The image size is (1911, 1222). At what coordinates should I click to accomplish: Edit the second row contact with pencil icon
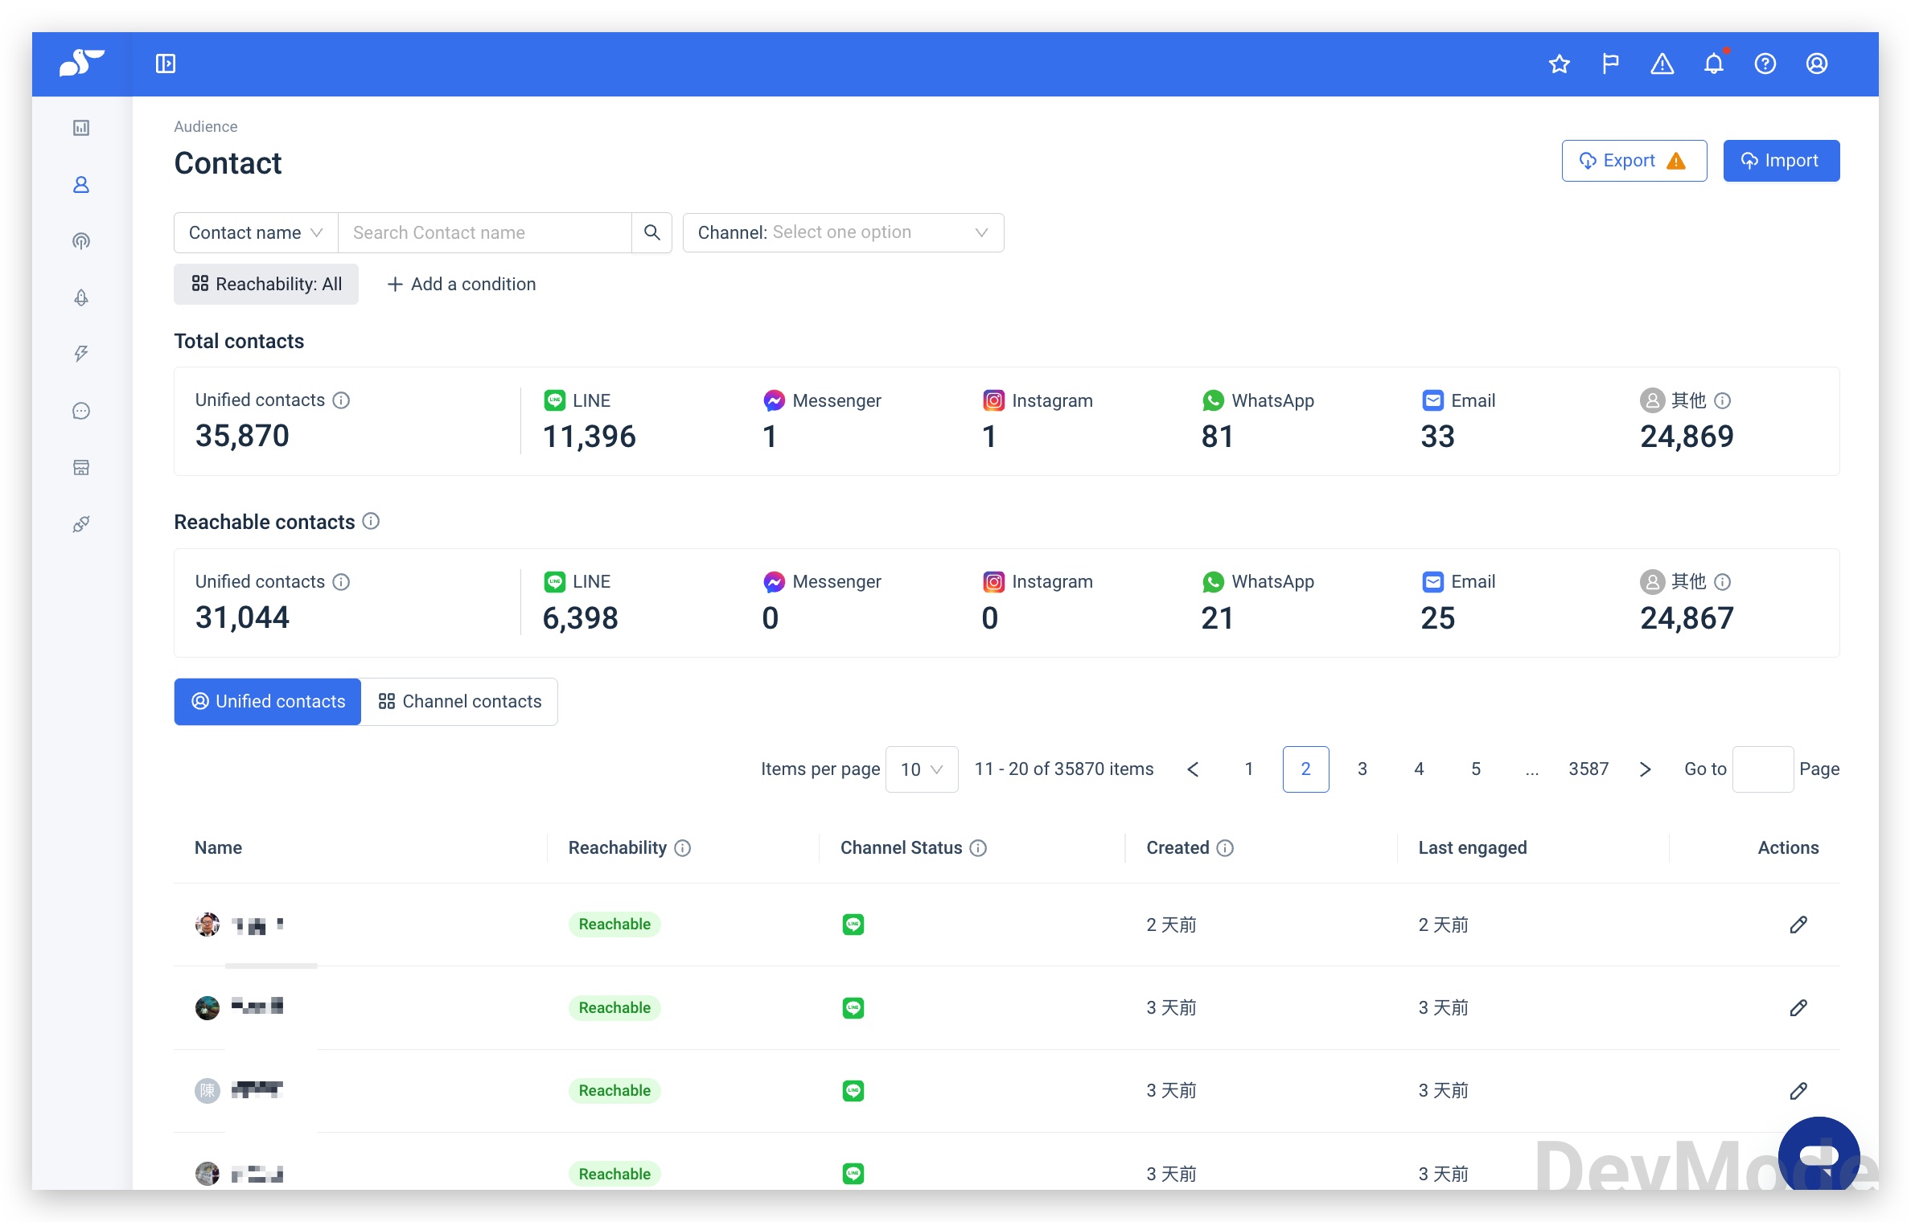click(x=1798, y=1007)
